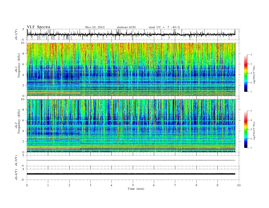Click the "1" tick on the time axis
The height and width of the screenshot is (208, 269).
pos(48,185)
